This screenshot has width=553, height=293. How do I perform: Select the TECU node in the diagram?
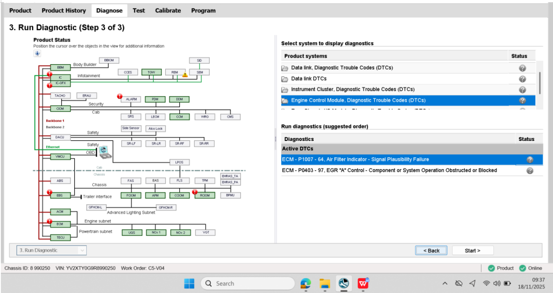(60, 238)
